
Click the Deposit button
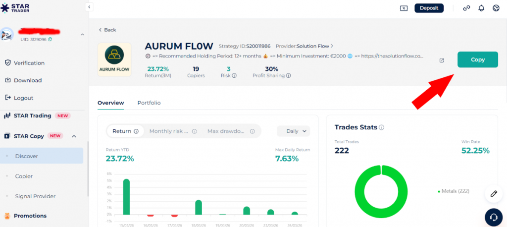(x=429, y=8)
